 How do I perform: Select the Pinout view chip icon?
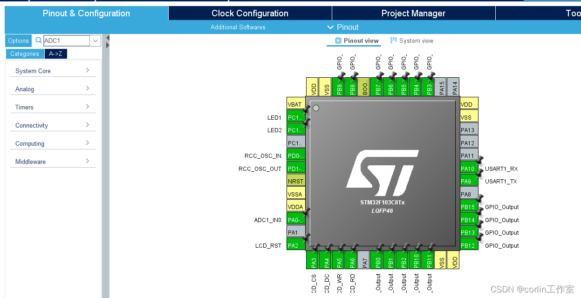coord(337,41)
